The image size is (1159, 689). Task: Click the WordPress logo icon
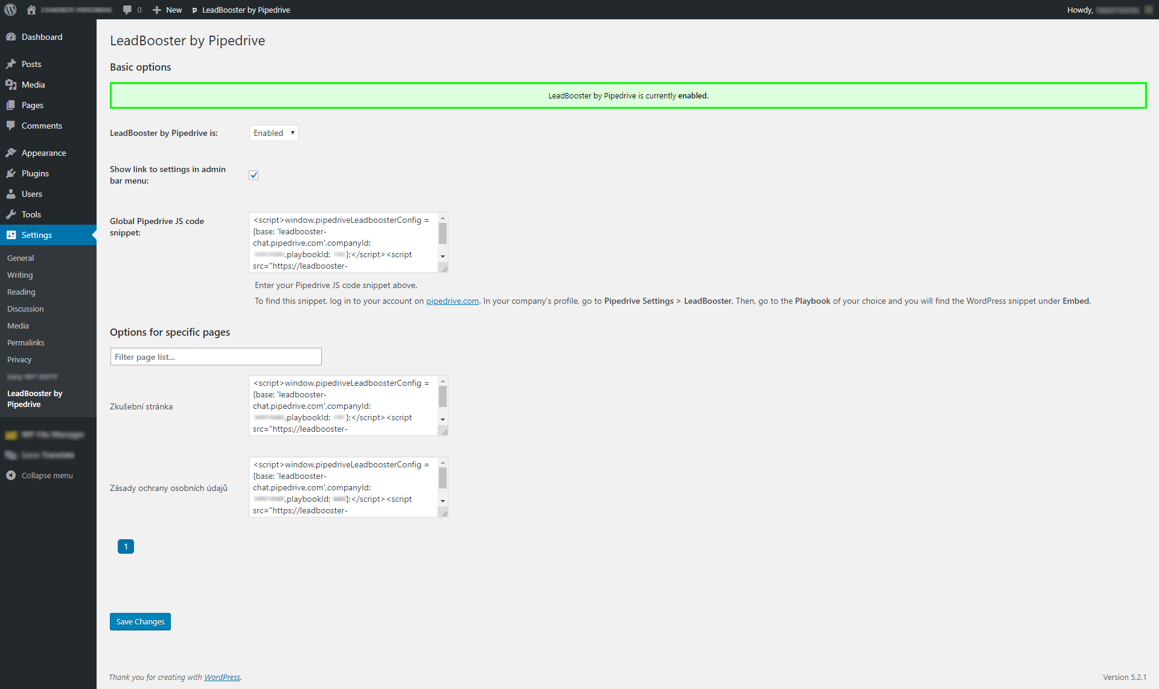[10, 10]
